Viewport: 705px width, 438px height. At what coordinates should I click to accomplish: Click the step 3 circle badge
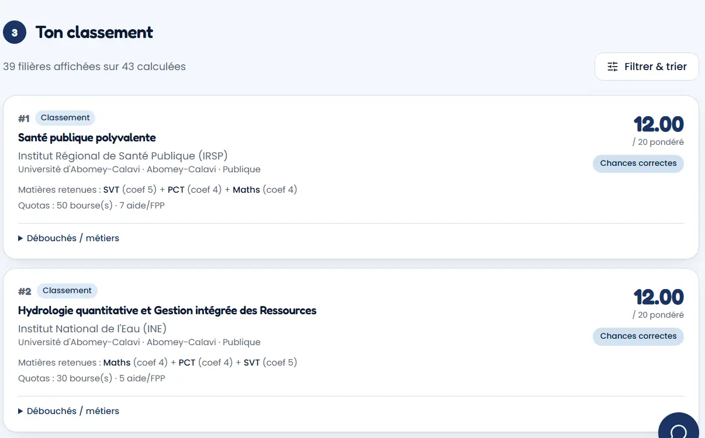coord(15,32)
